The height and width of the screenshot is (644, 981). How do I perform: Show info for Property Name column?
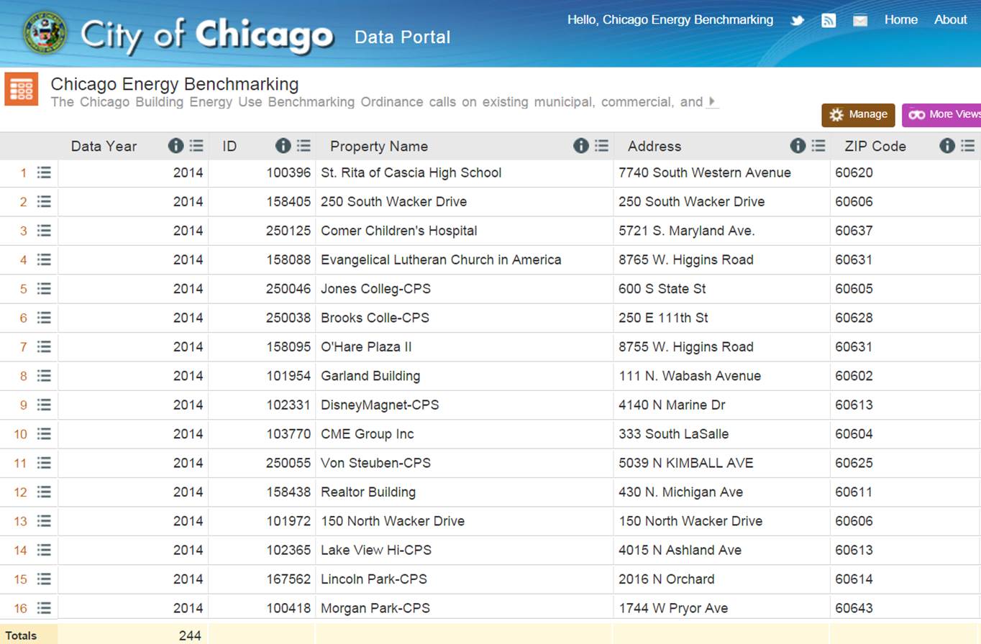[580, 146]
